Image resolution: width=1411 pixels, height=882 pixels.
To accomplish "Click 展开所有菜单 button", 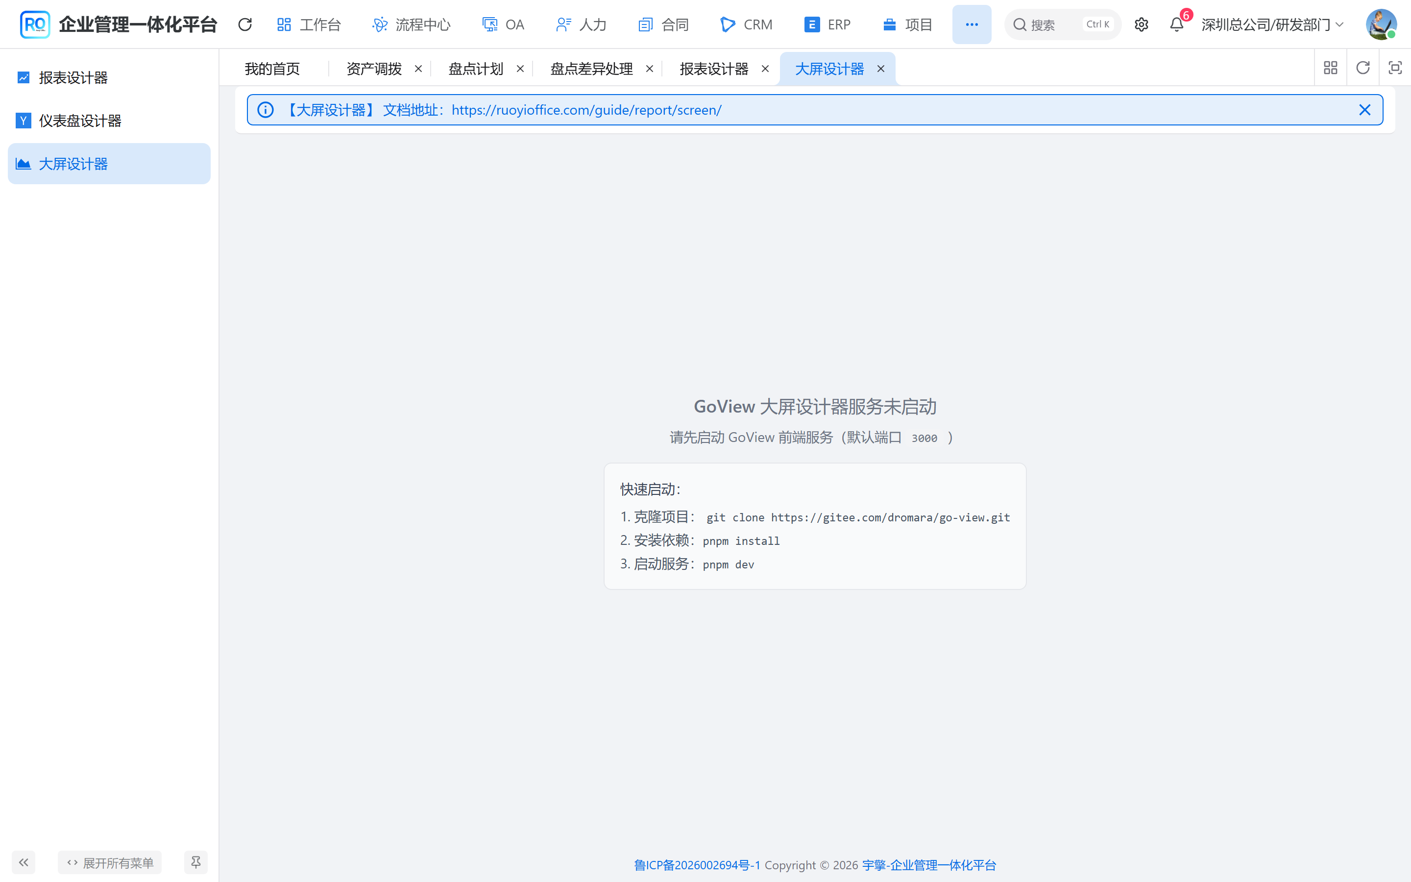I will click(x=110, y=862).
